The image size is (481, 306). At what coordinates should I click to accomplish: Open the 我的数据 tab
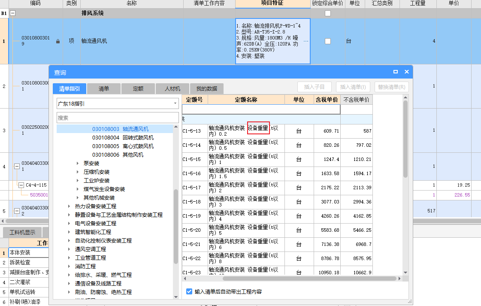[x=207, y=89]
